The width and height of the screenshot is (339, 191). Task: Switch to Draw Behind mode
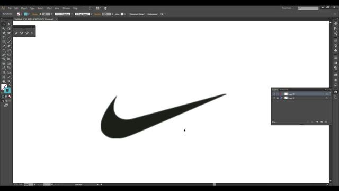pos(6,101)
